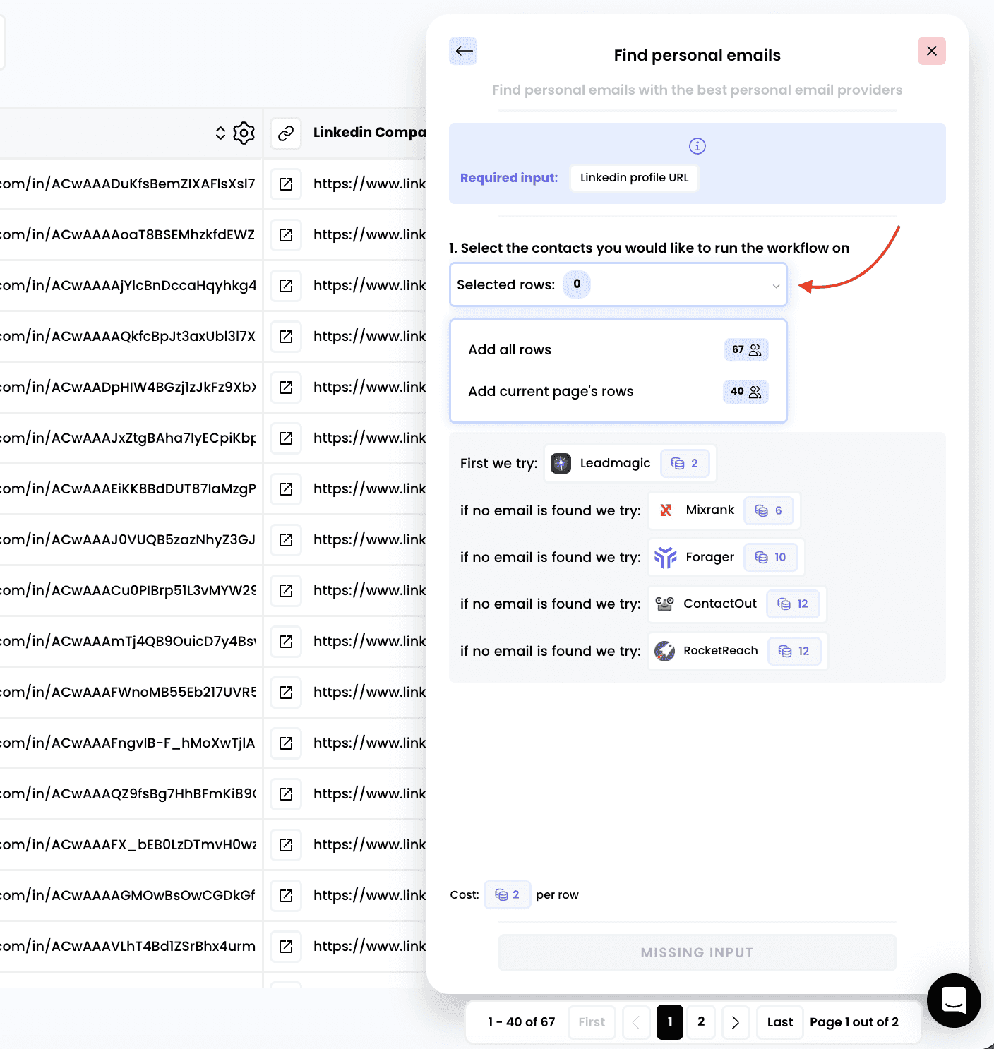The image size is (994, 1049).
Task: Click Leadmagic's 2 credits badge
Action: 685,464
